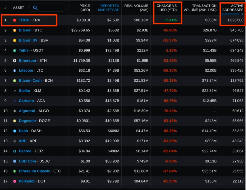The width and height of the screenshot is (246, 190).
Task: Click the Ethereum coin icon
Action: tap(15, 60)
